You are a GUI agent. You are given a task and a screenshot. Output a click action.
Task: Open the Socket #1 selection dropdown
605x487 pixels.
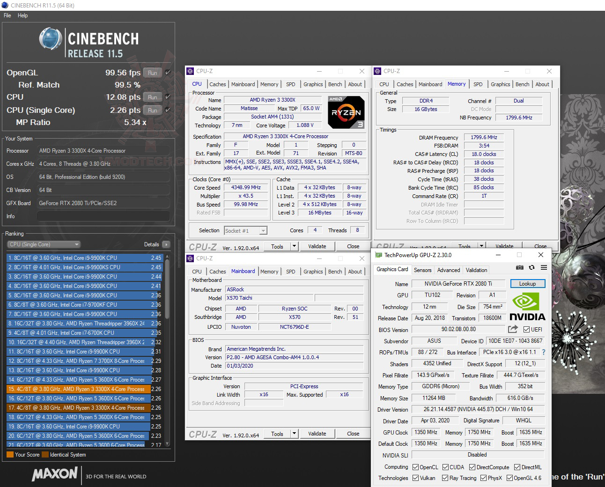pyautogui.click(x=245, y=230)
